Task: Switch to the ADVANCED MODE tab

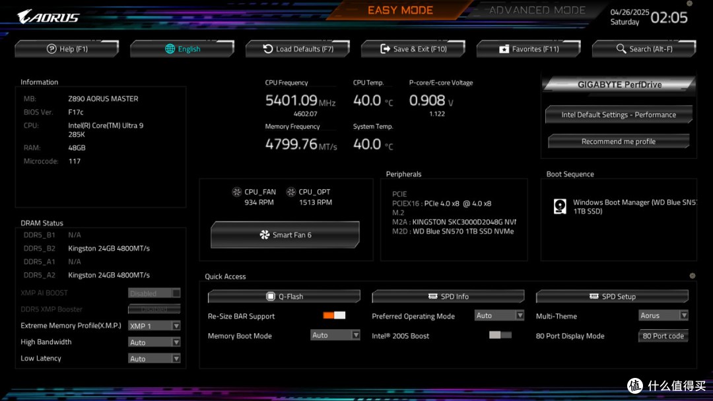Action: [537, 10]
